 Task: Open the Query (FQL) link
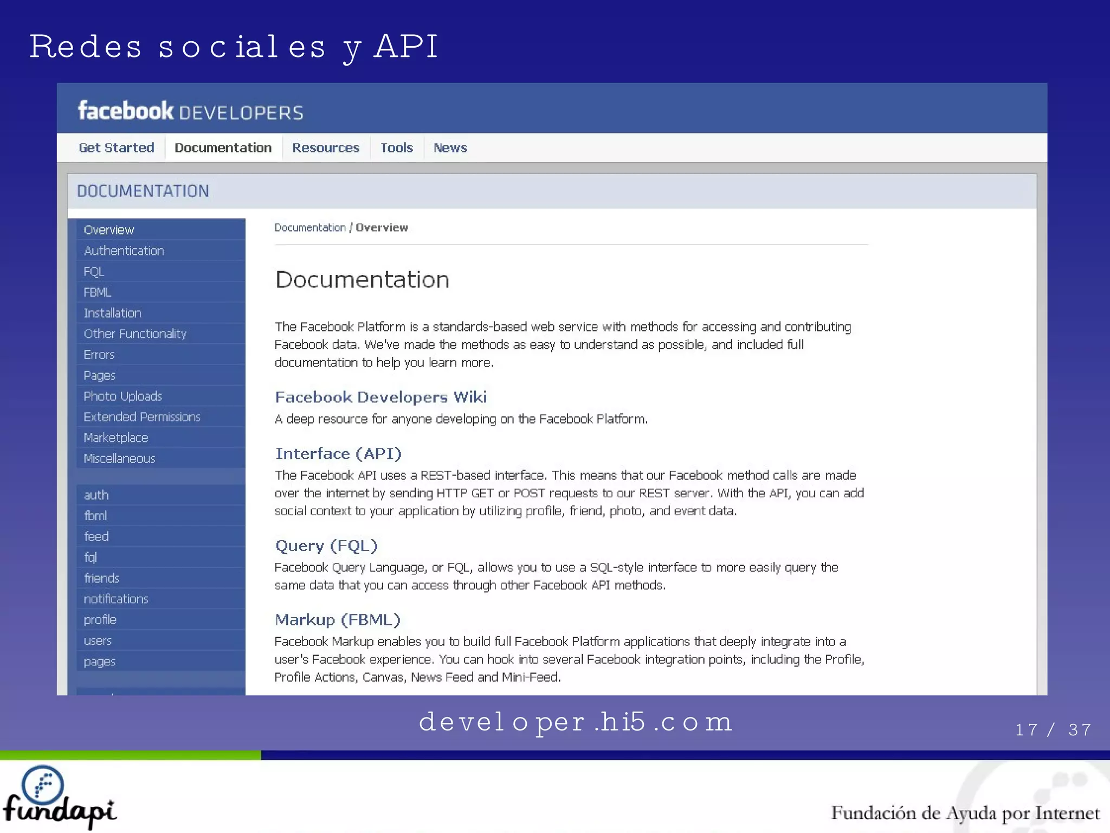click(326, 546)
